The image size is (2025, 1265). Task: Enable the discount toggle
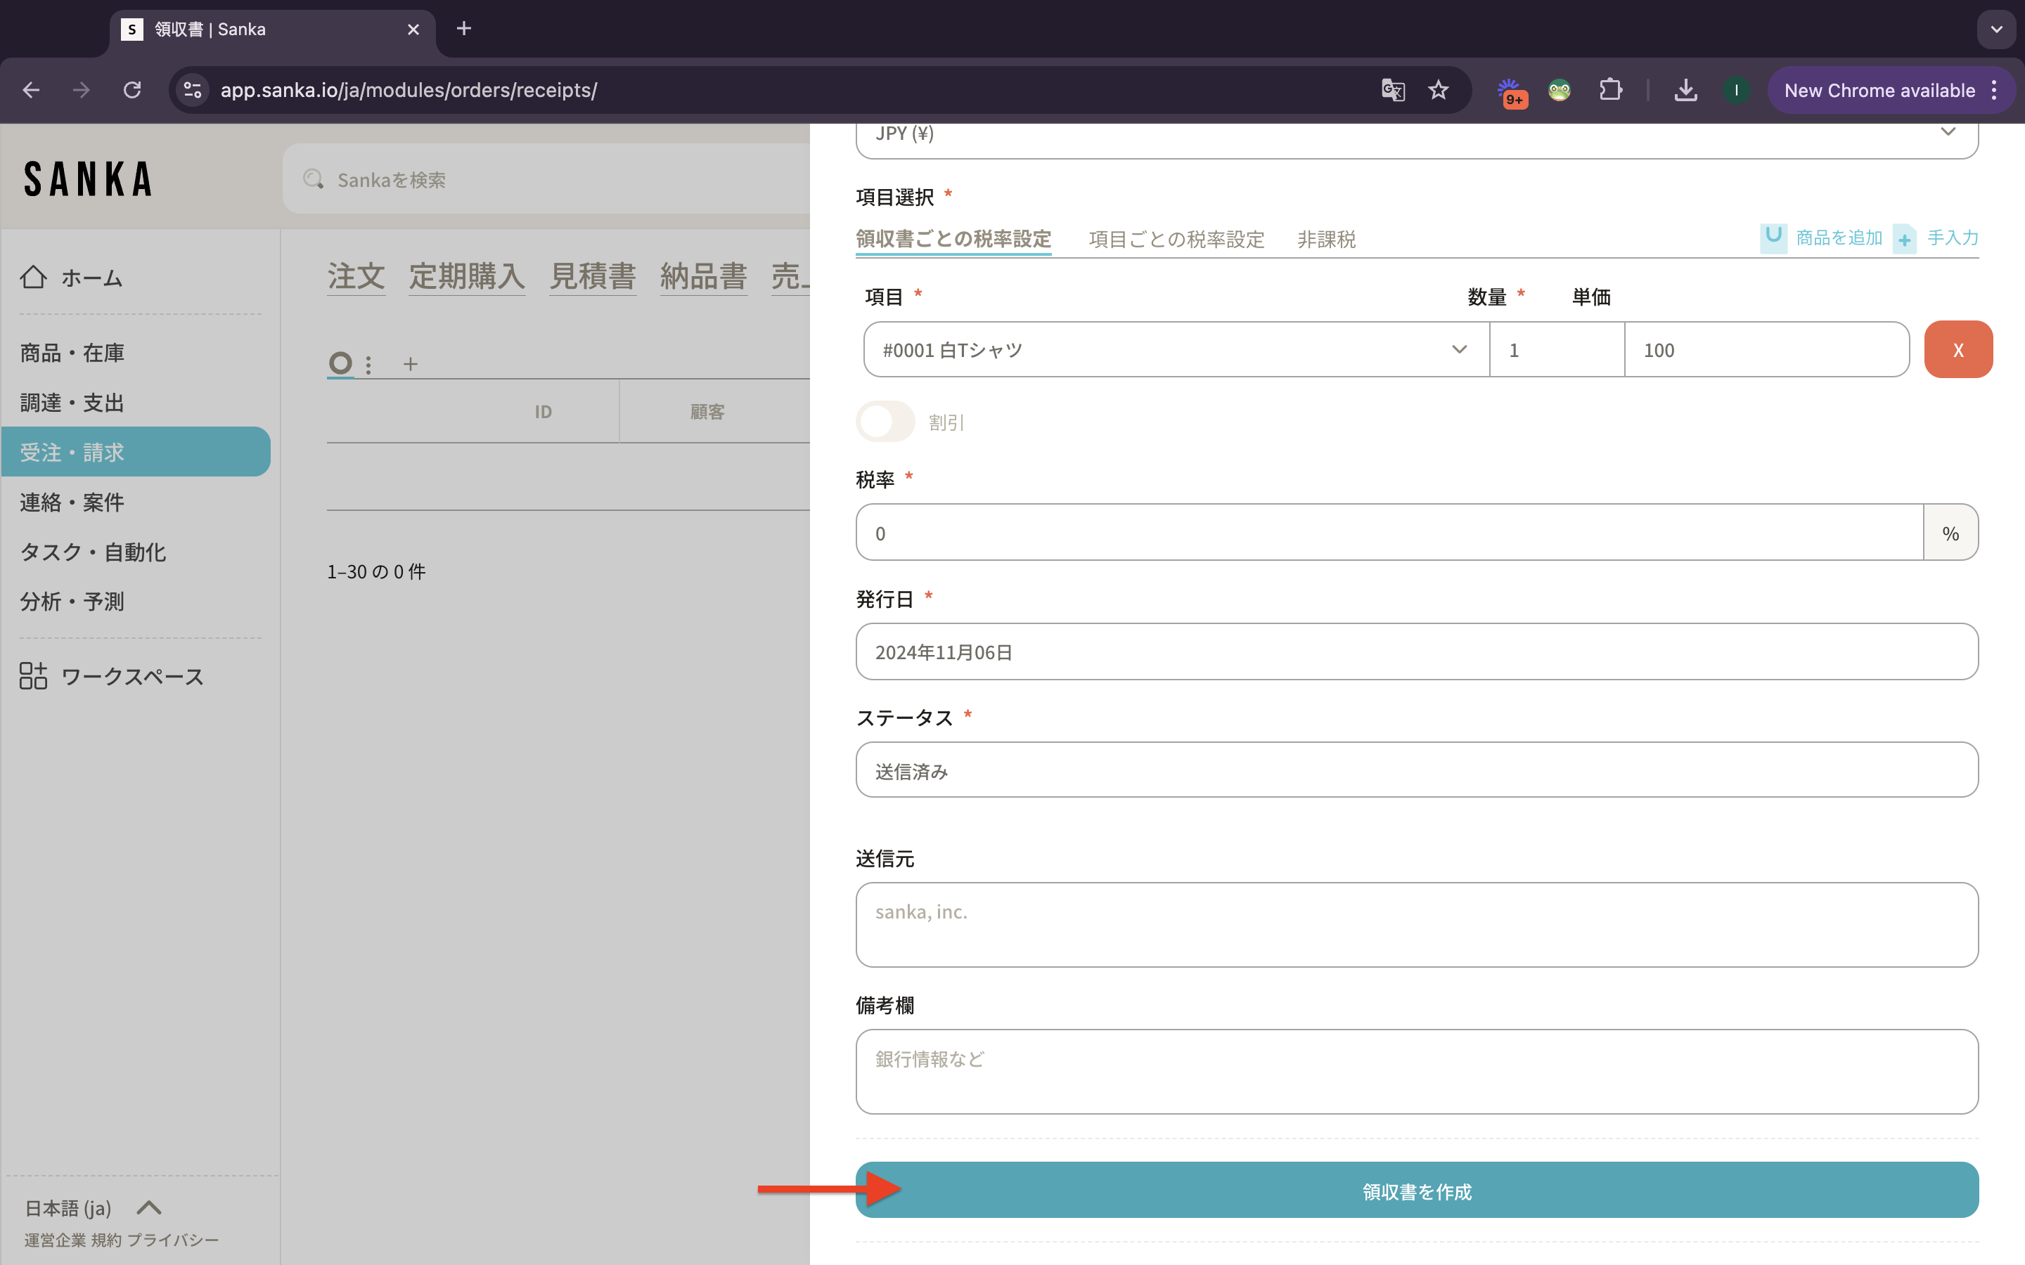[885, 422]
